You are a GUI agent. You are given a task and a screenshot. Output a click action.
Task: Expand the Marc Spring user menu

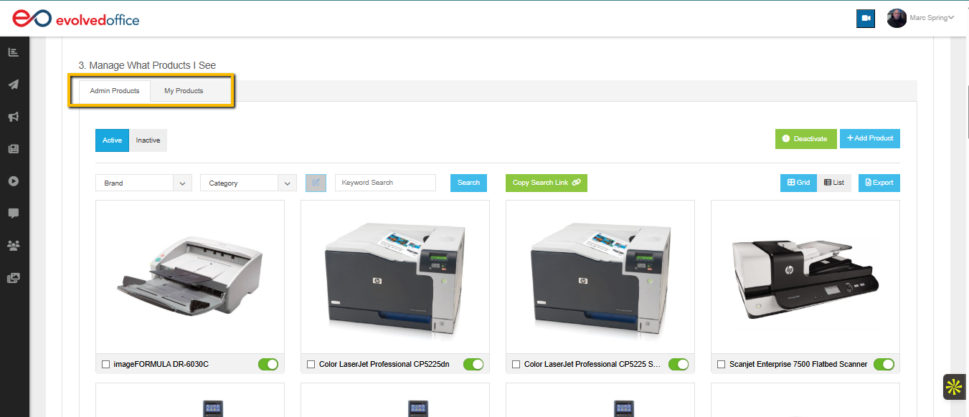[932, 18]
